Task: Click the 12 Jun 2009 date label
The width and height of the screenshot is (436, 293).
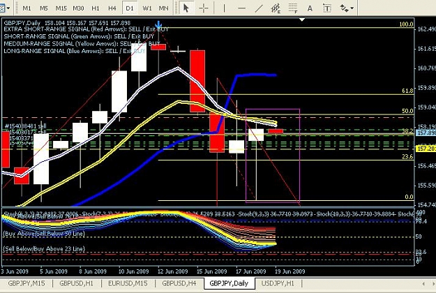Action: coord(173,271)
